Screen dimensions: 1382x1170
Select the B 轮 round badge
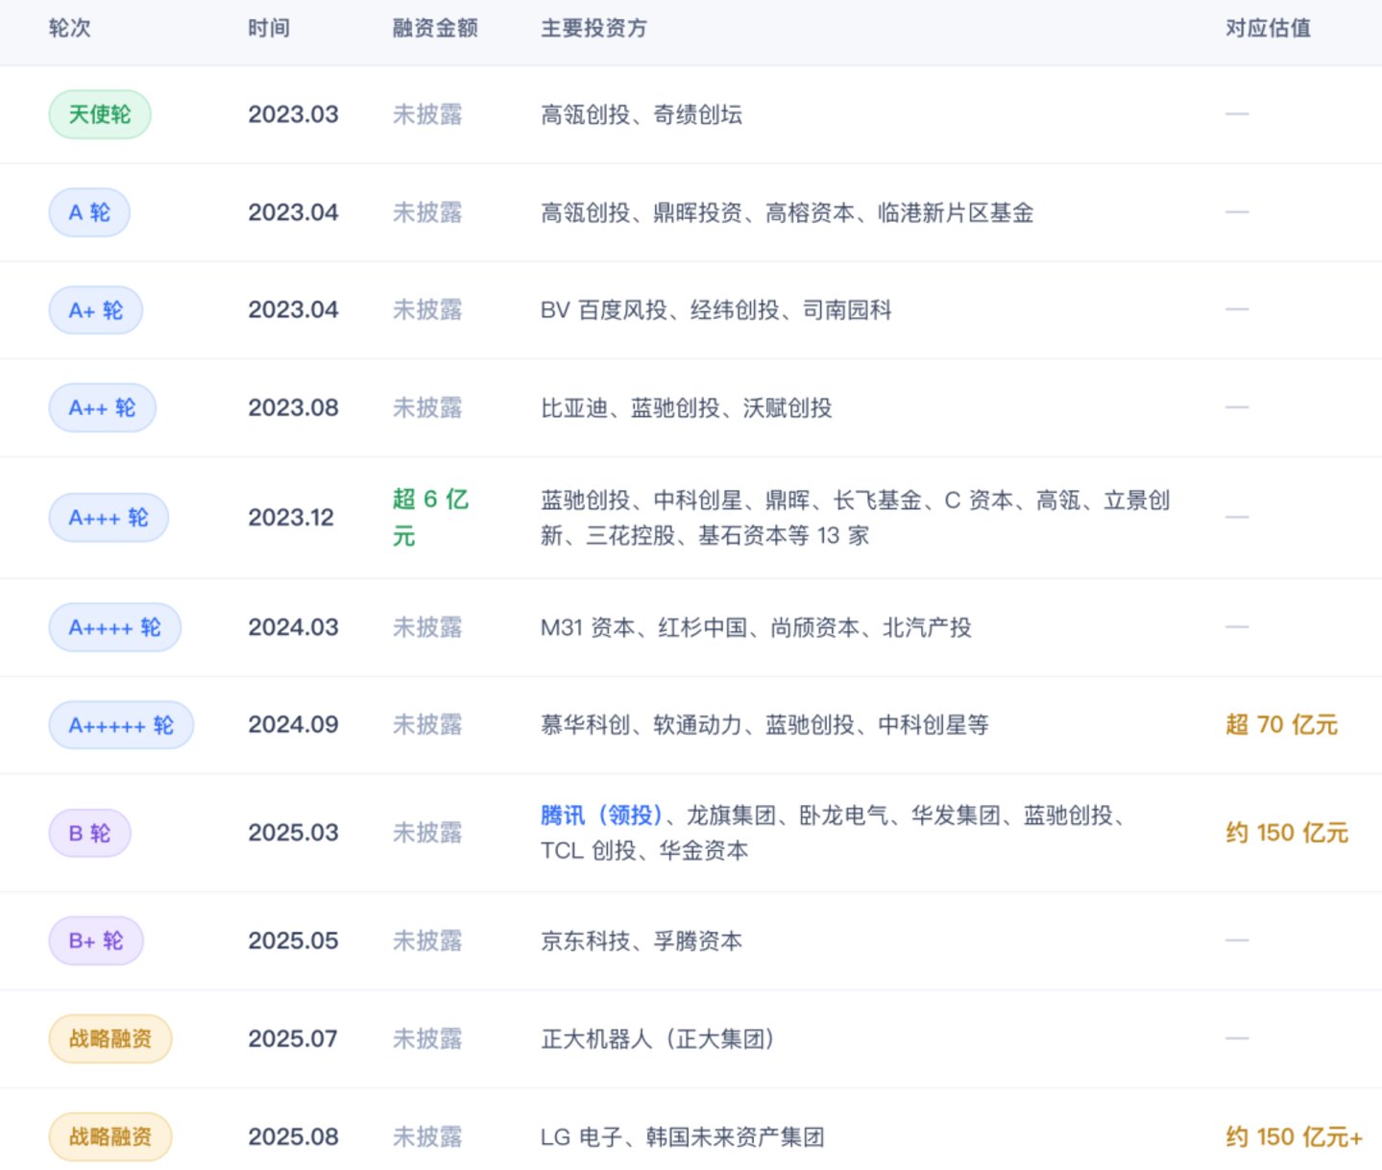[x=89, y=833]
